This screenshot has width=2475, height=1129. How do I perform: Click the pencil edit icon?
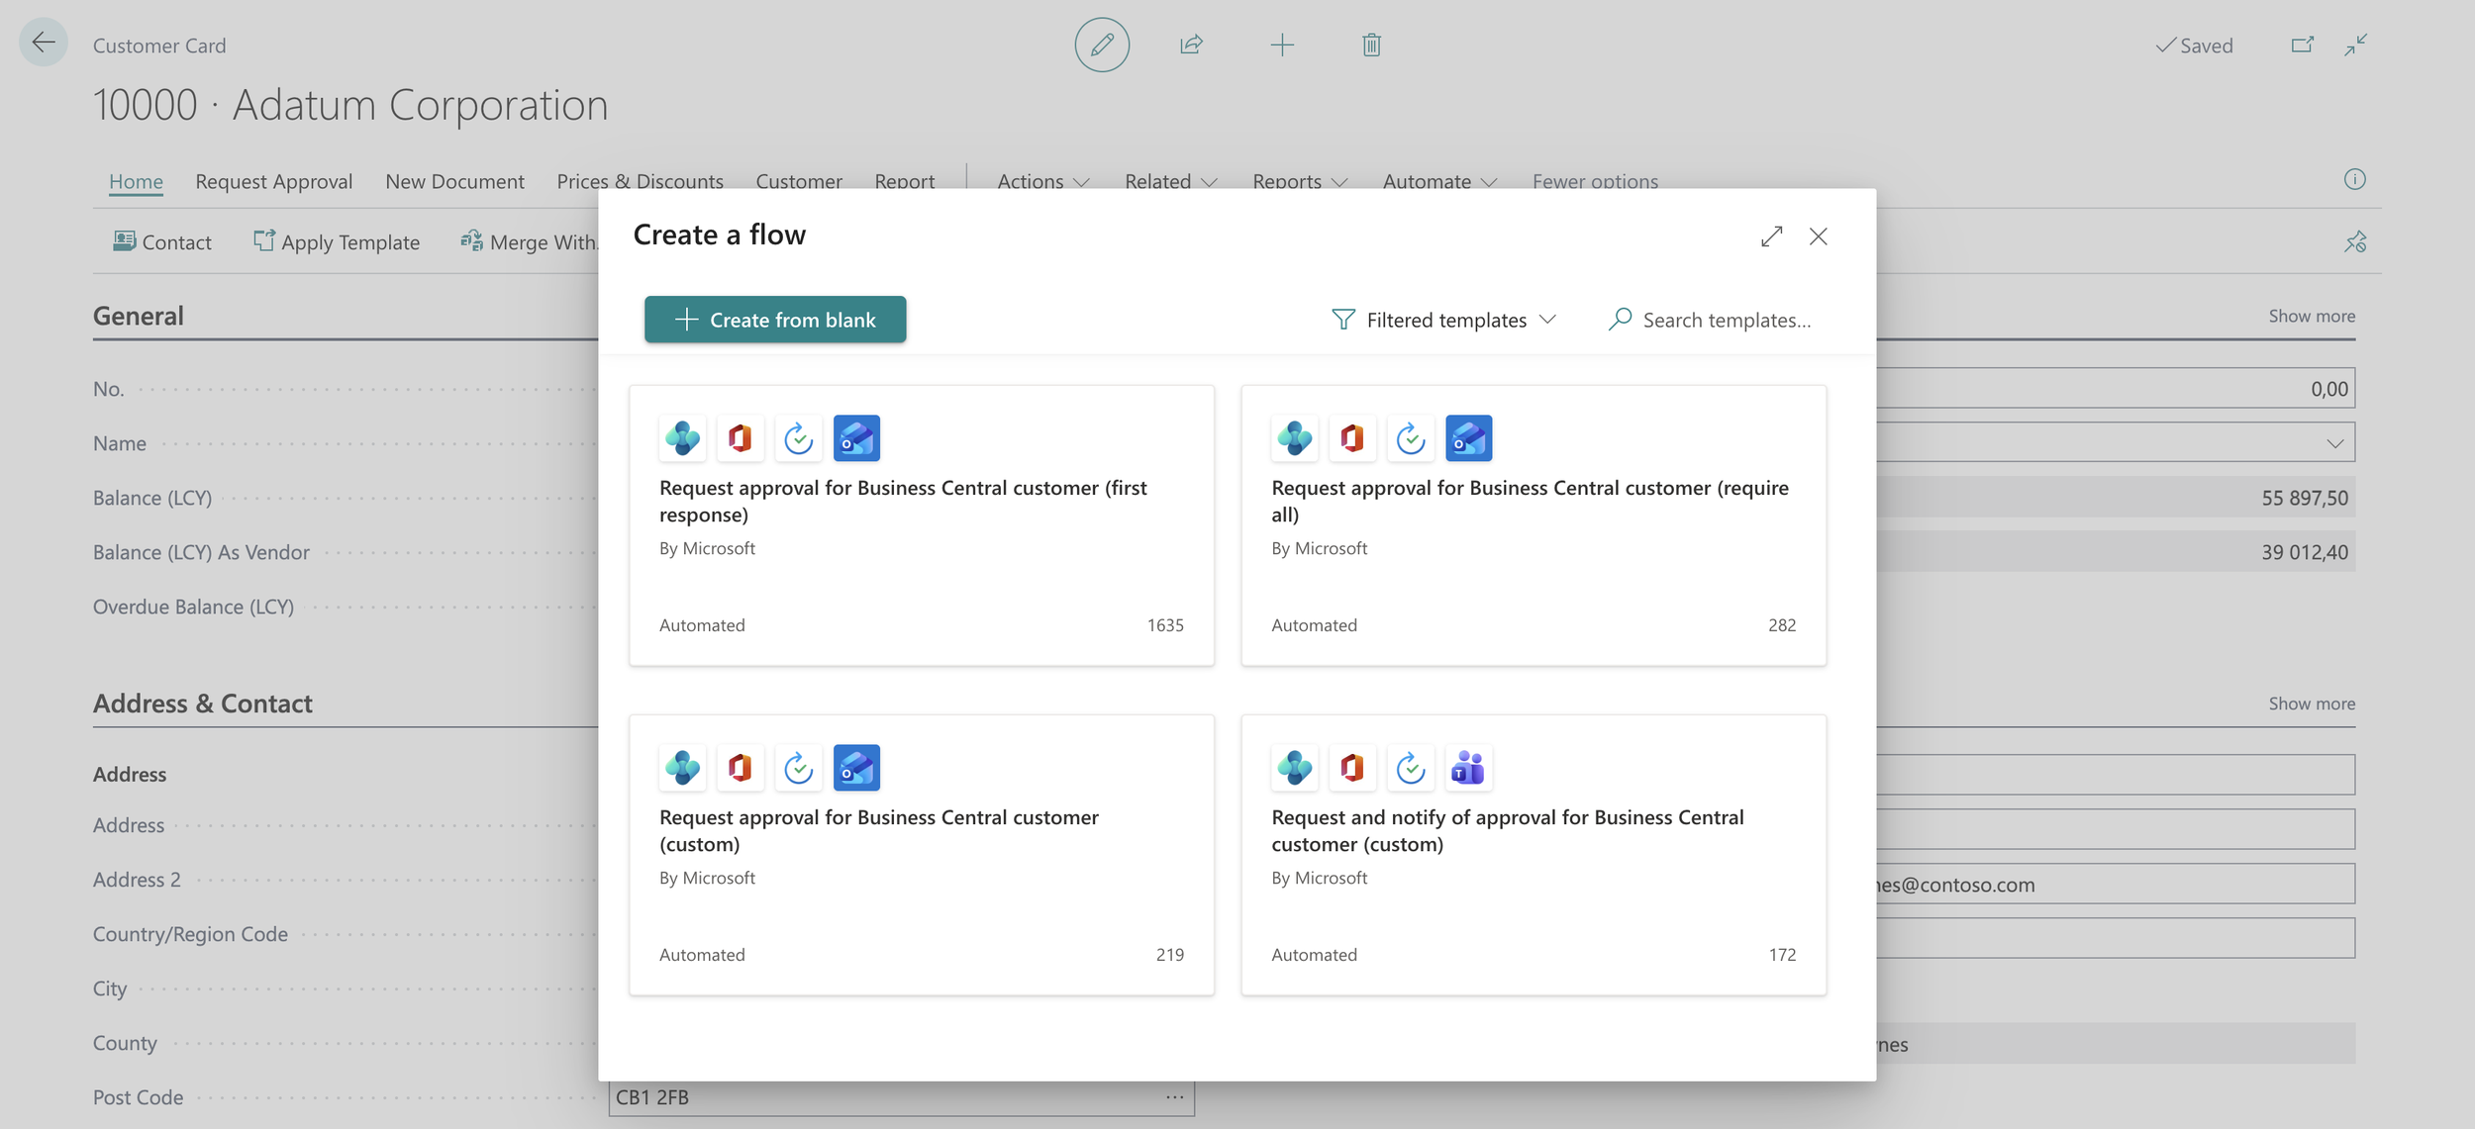[1102, 45]
